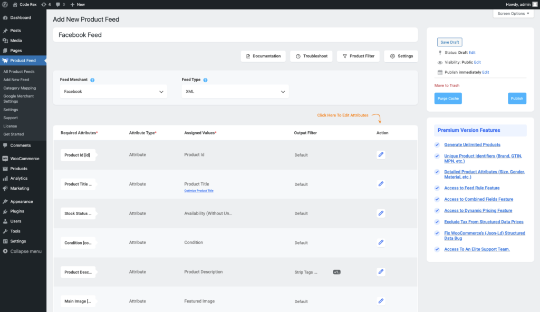Publish the product feed
This screenshot has height=312, width=540.
517,99
